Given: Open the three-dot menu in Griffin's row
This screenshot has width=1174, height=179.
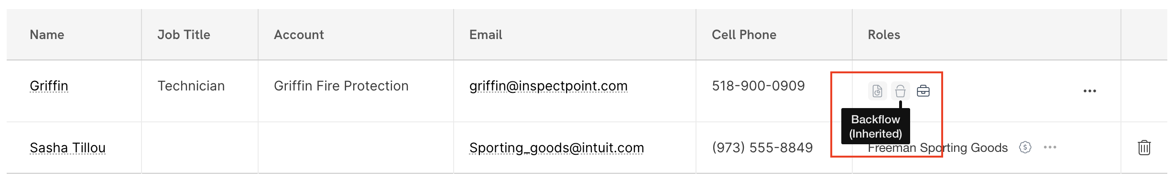Looking at the screenshot, I should click(1089, 91).
